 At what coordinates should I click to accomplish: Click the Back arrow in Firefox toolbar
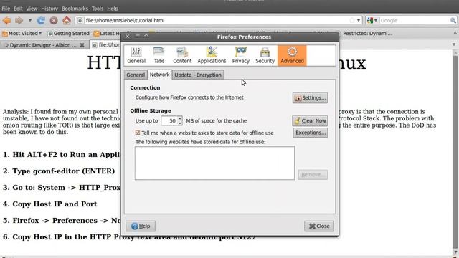(6, 21)
